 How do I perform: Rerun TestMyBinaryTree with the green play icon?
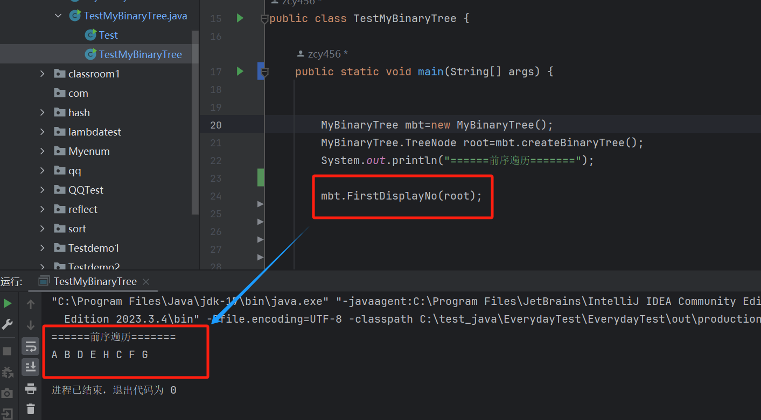(8, 304)
